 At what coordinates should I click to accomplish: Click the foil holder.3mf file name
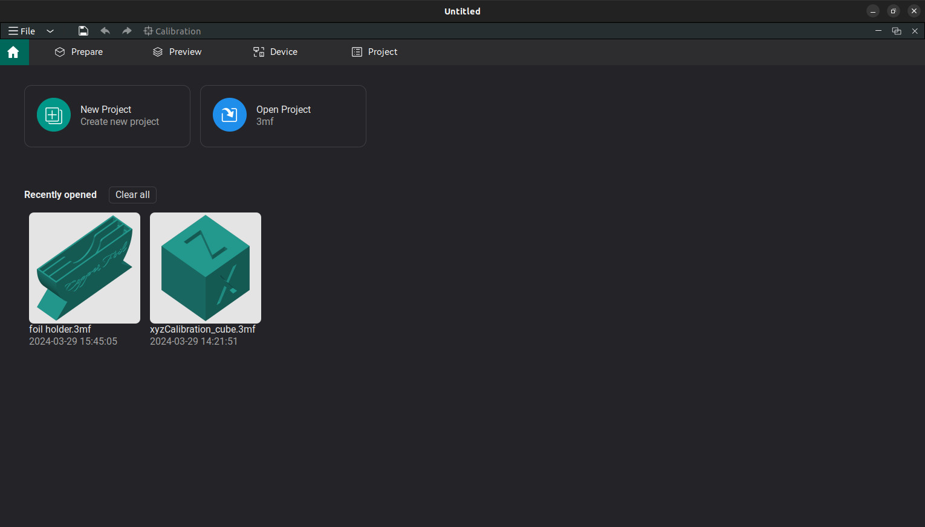click(x=60, y=329)
